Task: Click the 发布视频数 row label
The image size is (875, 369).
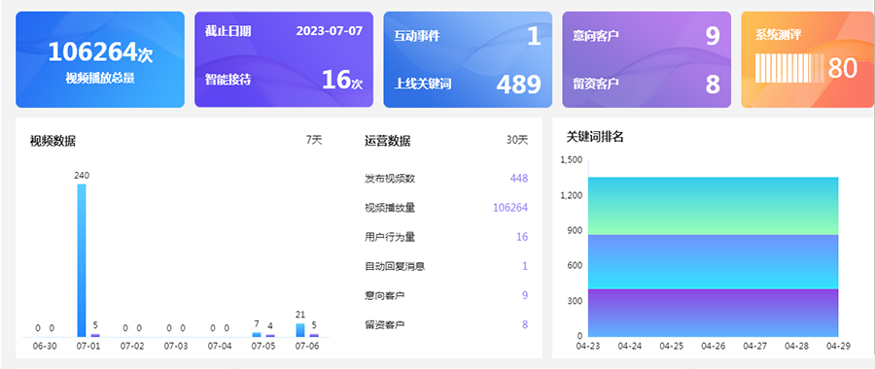Action: click(390, 179)
